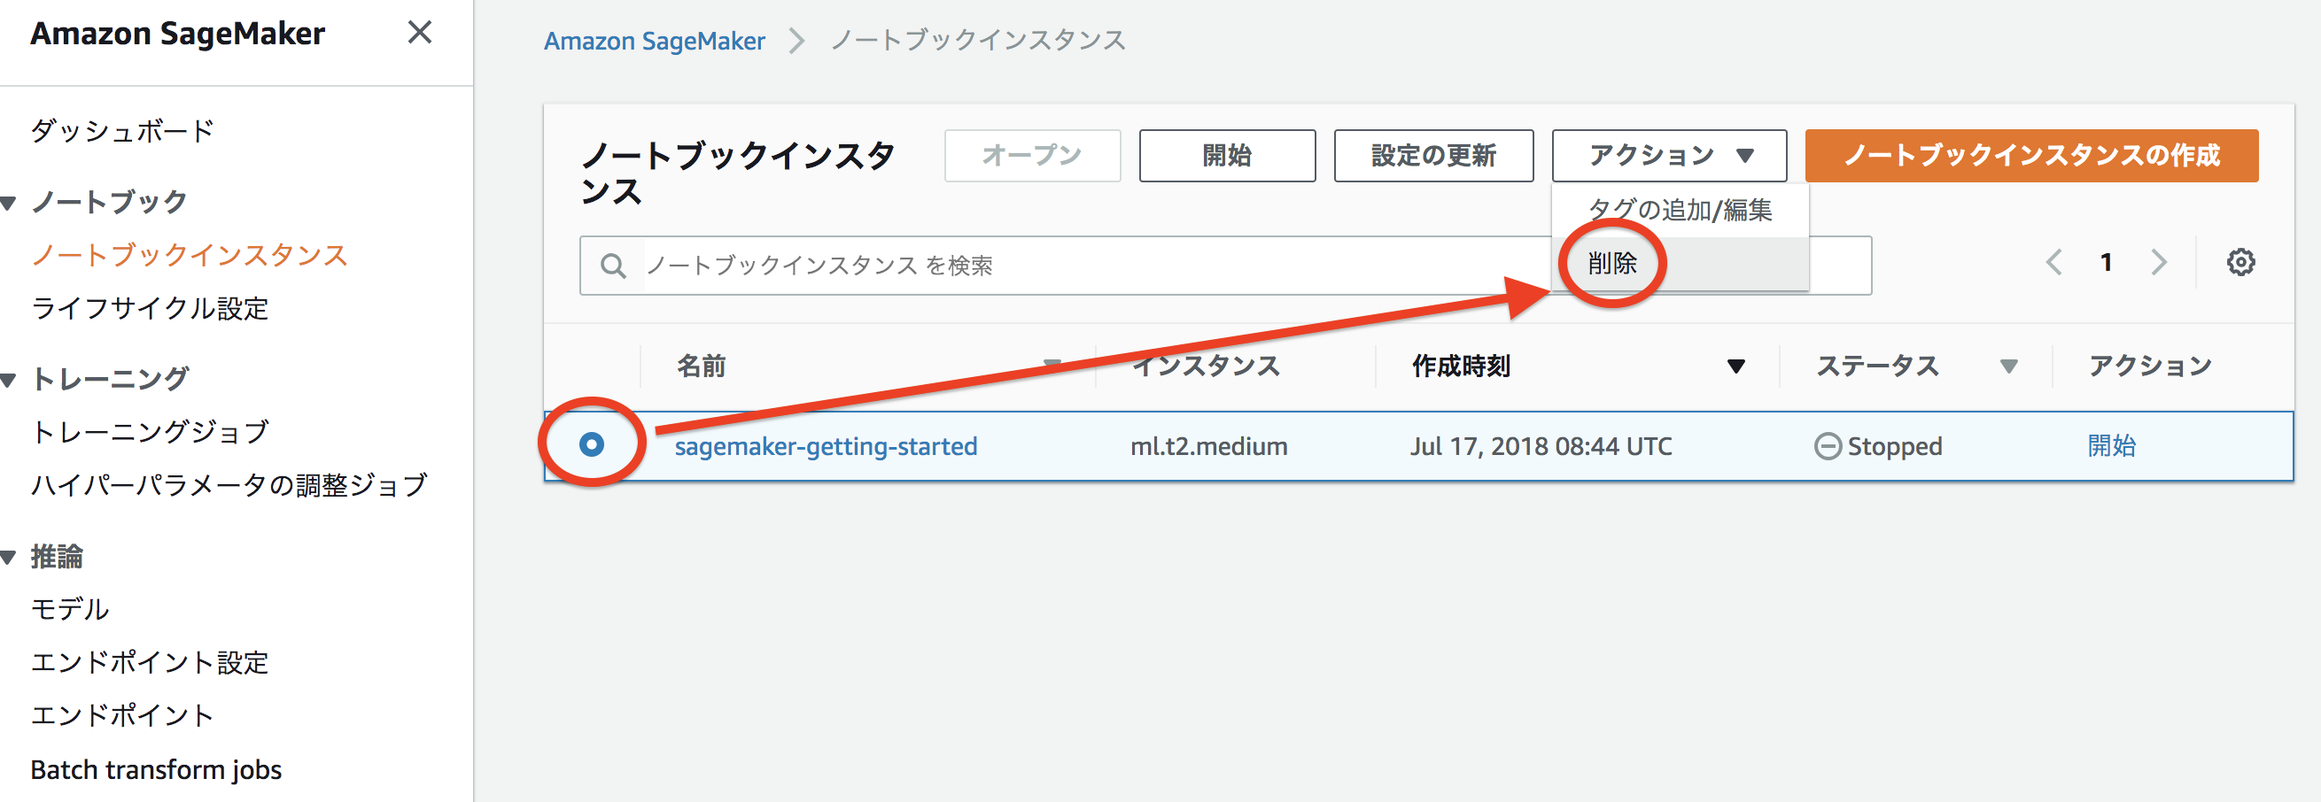Click page number 1 indicator
The width and height of the screenshot is (2321, 802).
2106,263
